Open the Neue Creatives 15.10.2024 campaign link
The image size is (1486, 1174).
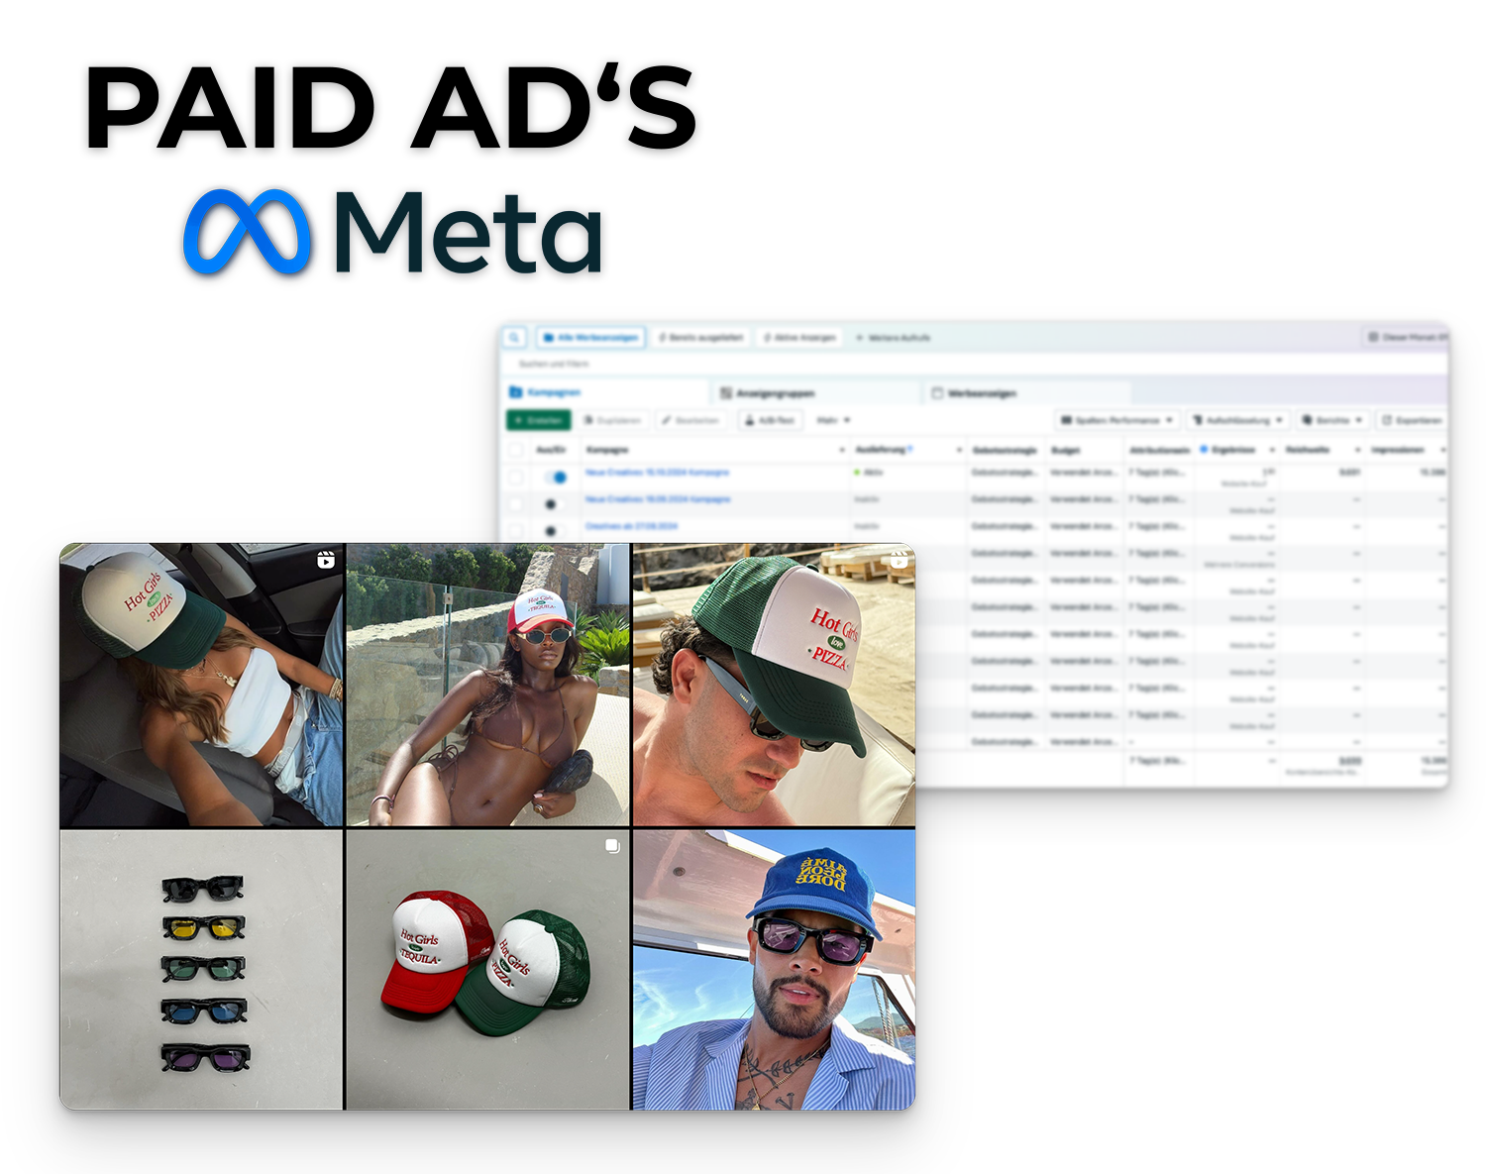(x=657, y=473)
